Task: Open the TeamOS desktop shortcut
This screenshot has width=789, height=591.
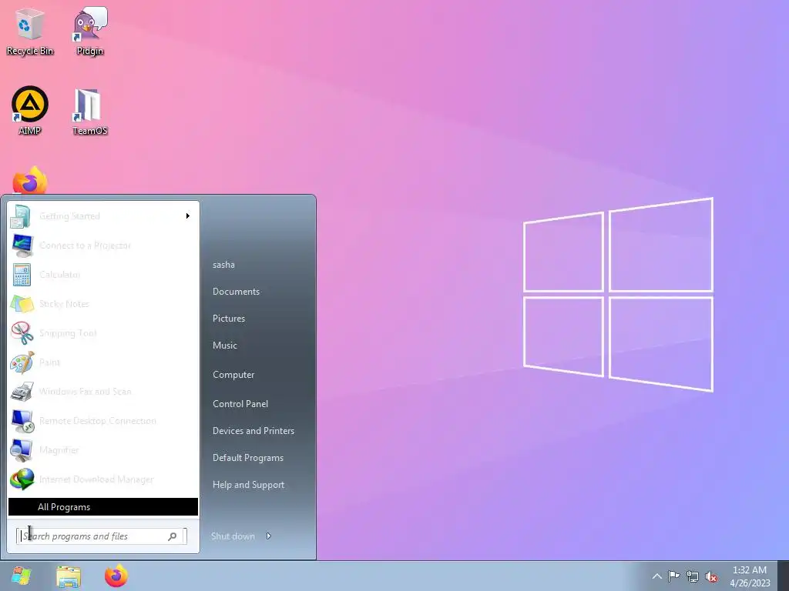Action: (x=89, y=112)
